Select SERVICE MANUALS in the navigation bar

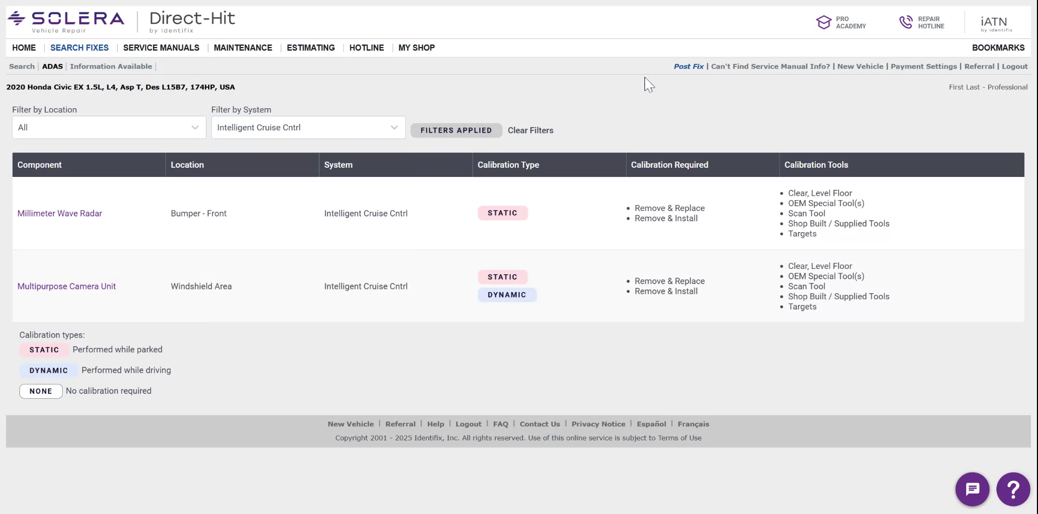click(161, 48)
